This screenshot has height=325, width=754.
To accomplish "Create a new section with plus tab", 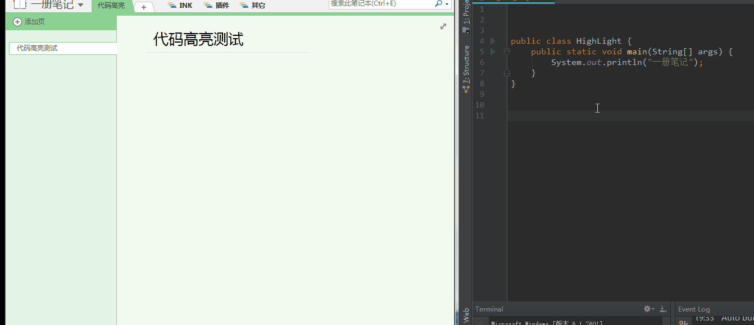I will pos(144,7).
